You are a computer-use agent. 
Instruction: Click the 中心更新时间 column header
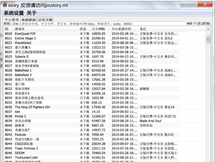coord(121,29)
